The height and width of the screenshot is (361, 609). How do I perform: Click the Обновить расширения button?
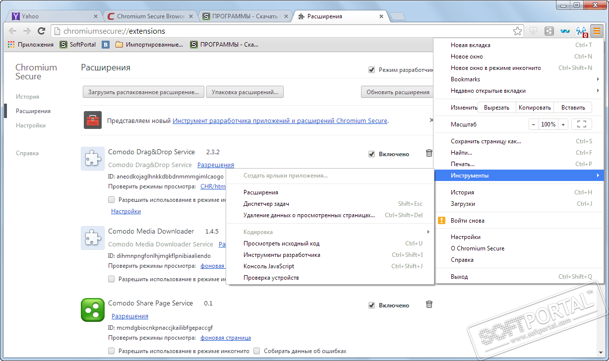pos(398,92)
